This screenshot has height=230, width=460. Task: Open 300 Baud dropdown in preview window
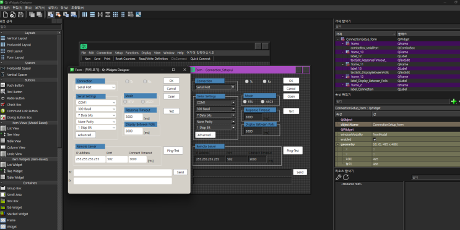[x=96, y=109]
